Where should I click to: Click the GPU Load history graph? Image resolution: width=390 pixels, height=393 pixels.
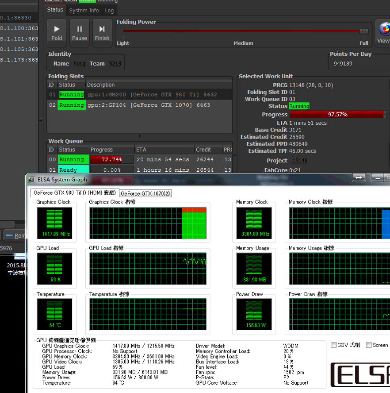[x=148, y=269]
